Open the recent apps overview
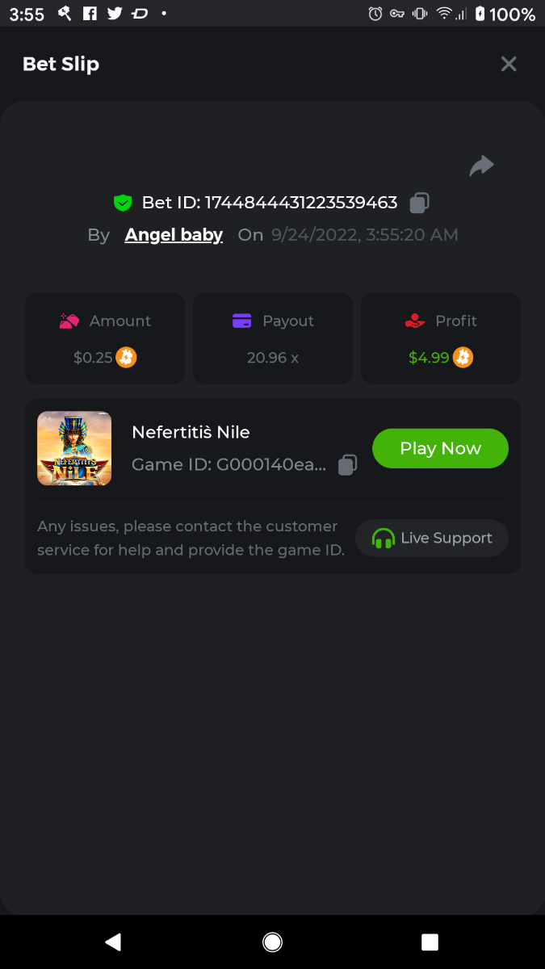Screen dimensions: 545x969 pyautogui.click(x=430, y=942)
